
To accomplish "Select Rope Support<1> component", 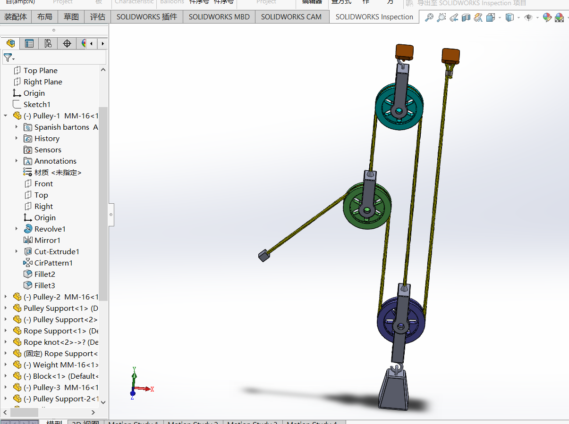I will click(61, 331).
